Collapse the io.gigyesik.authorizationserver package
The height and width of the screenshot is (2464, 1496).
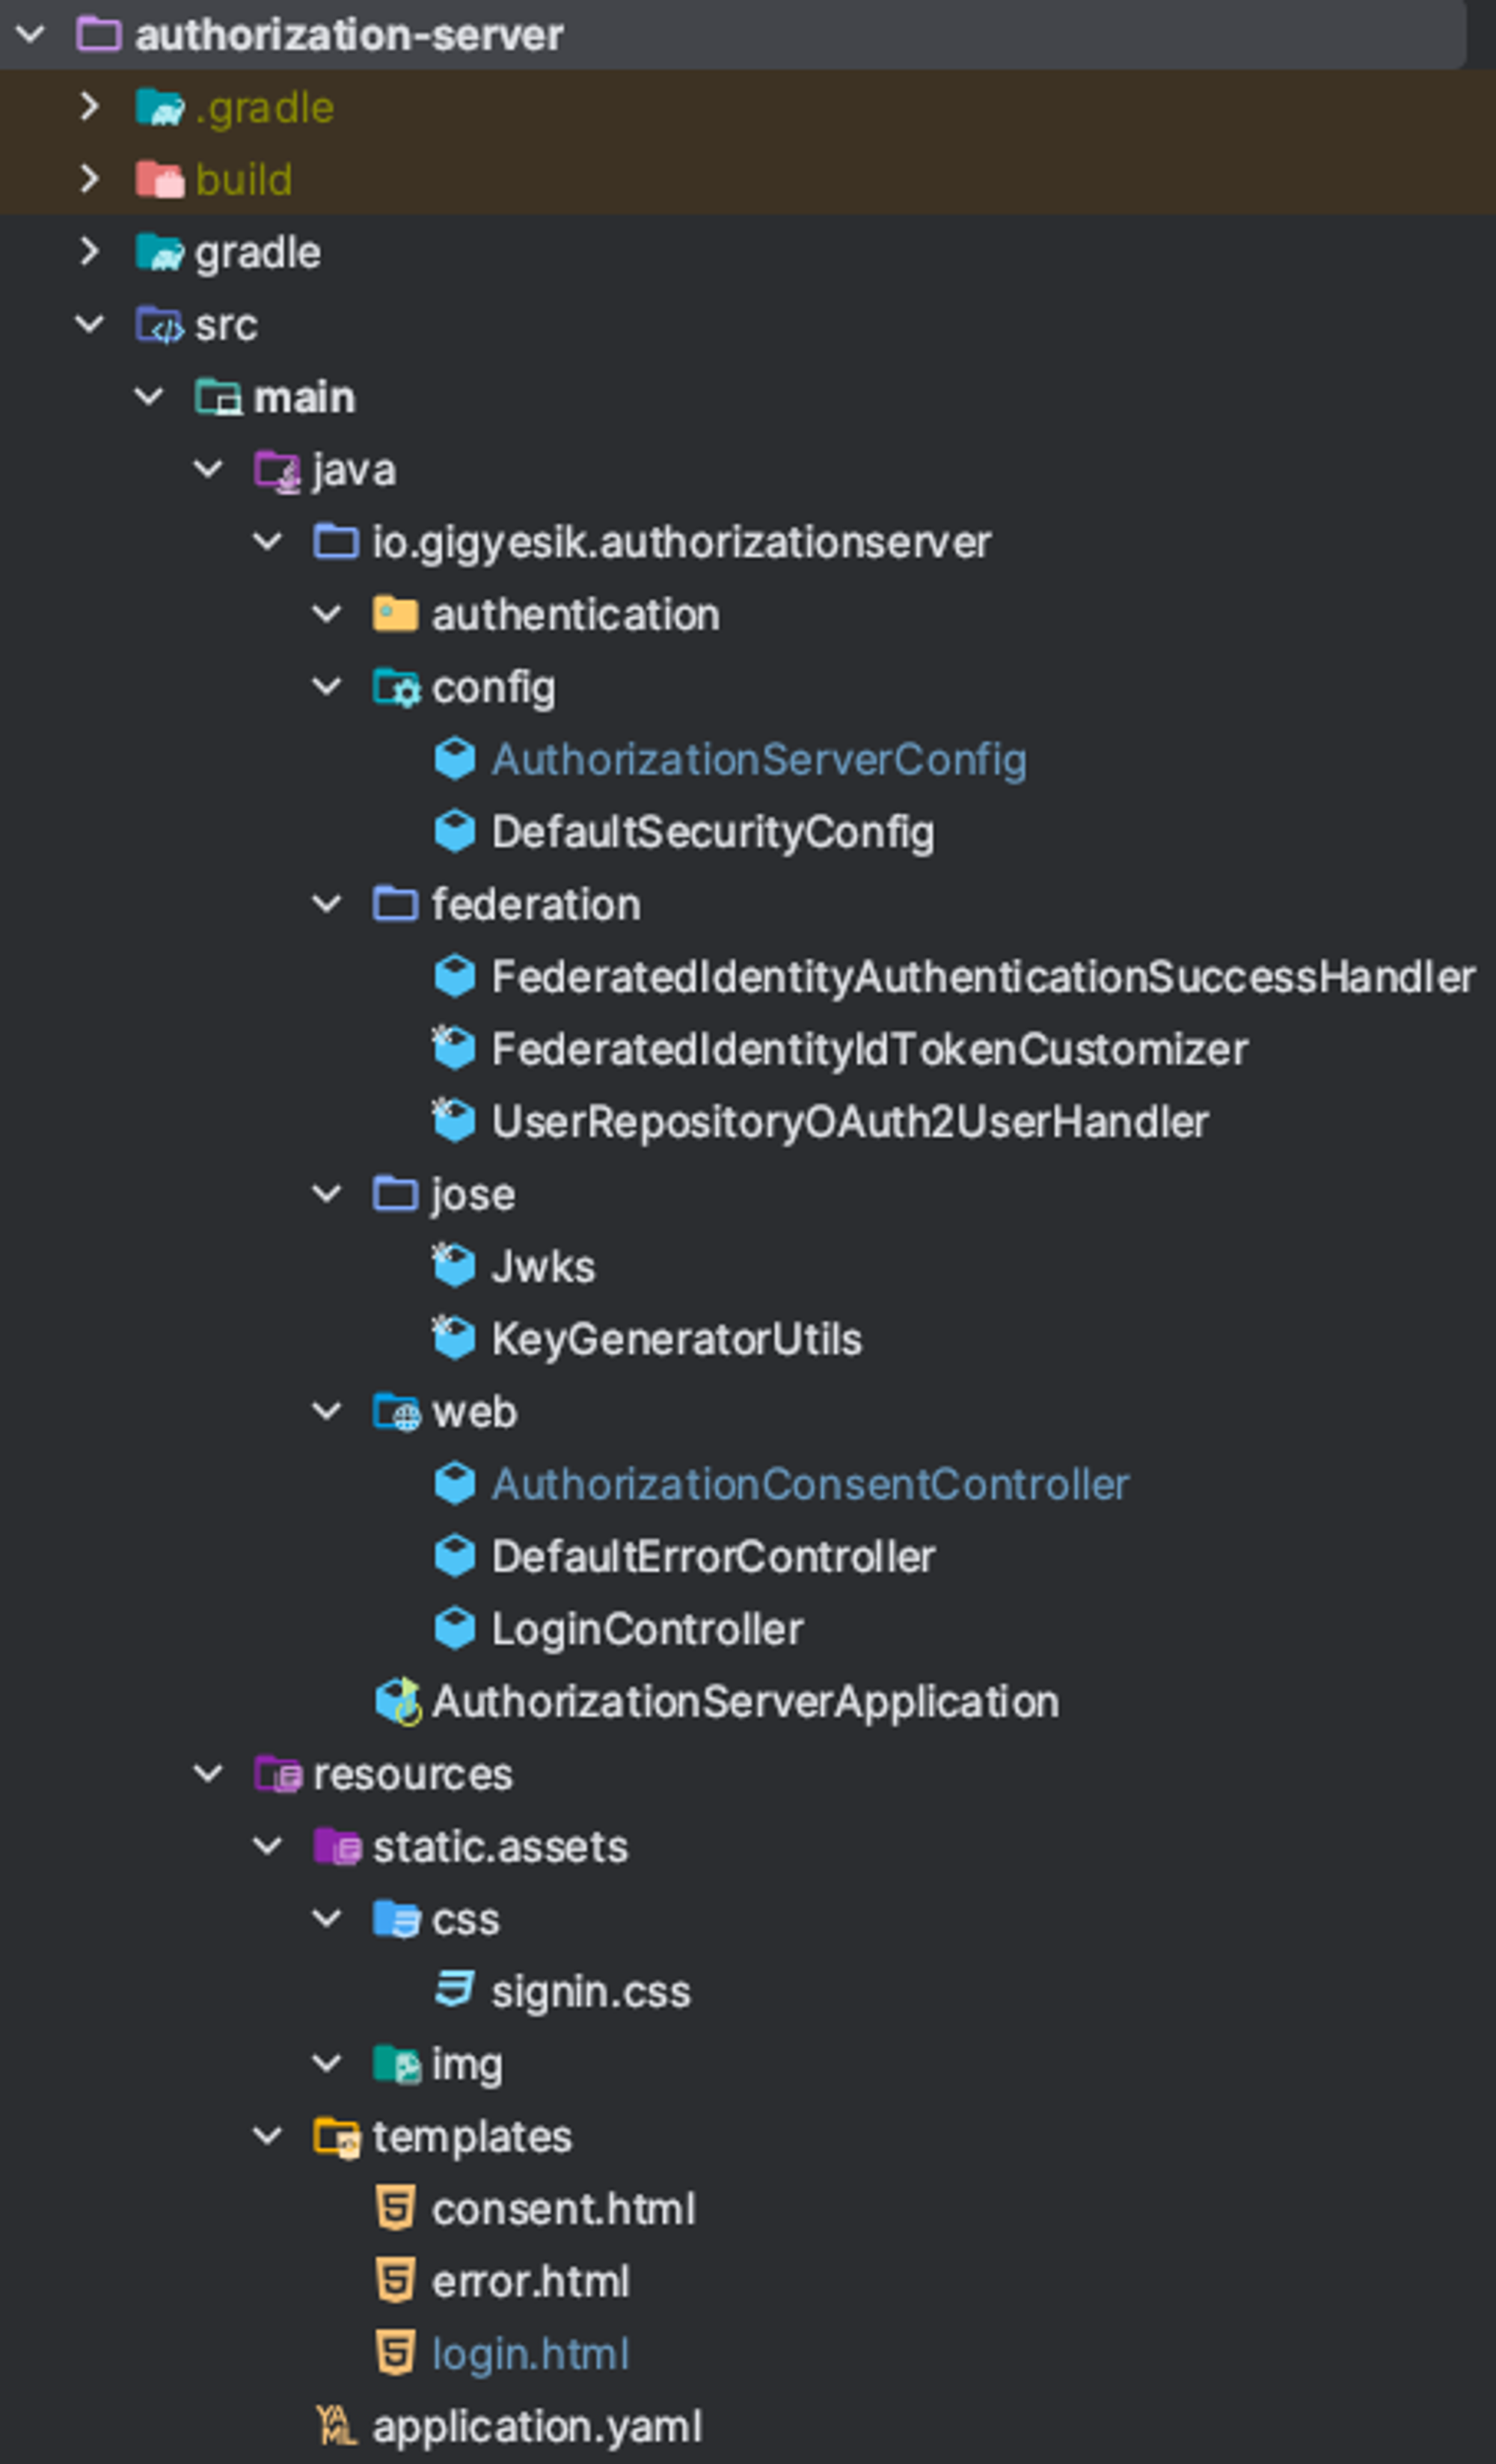click(268, 542)
